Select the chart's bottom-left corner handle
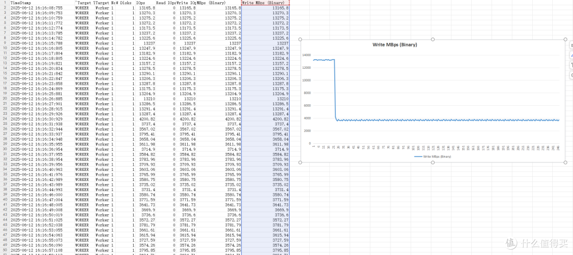The image size is (573, 255). coord(300,162)
